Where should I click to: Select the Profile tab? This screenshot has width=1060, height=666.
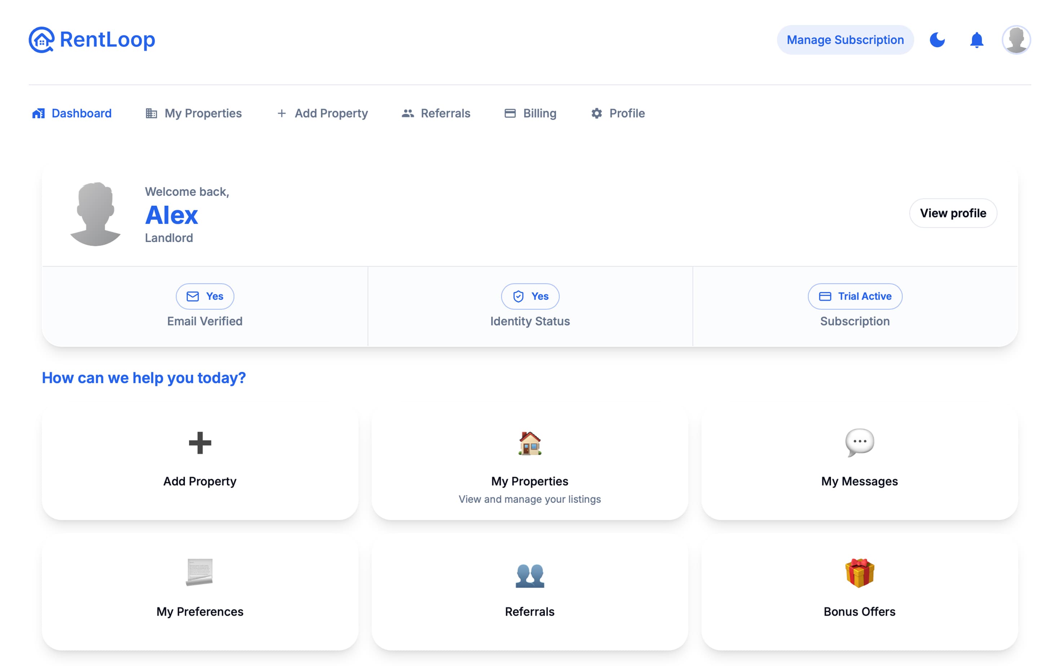tap(617, 113)
